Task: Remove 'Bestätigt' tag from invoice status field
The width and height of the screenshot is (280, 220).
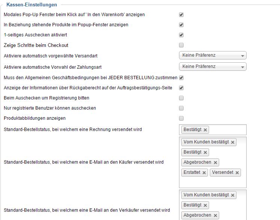Action: (205, 130)
